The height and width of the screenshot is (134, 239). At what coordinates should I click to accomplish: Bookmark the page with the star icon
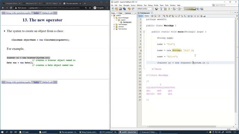click(90, 8)
